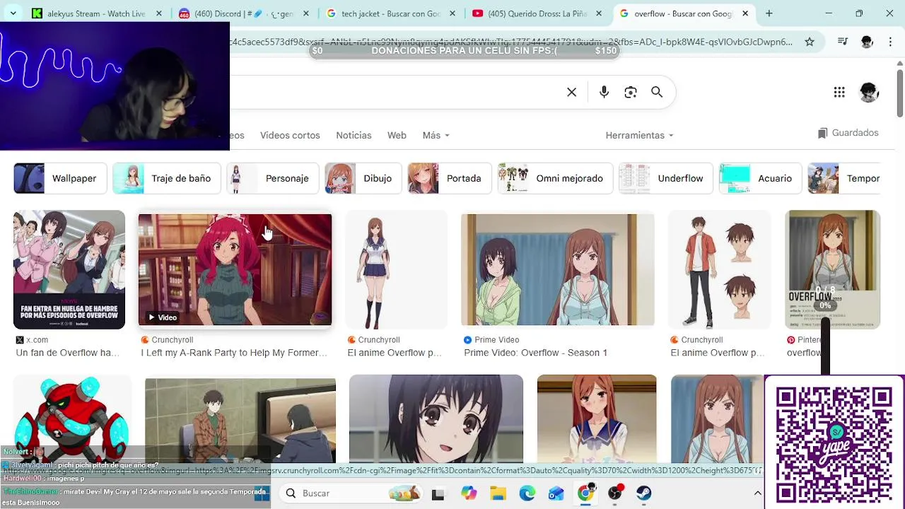
Task: Clear the search box with the X icon
Action: pos(571,92)
